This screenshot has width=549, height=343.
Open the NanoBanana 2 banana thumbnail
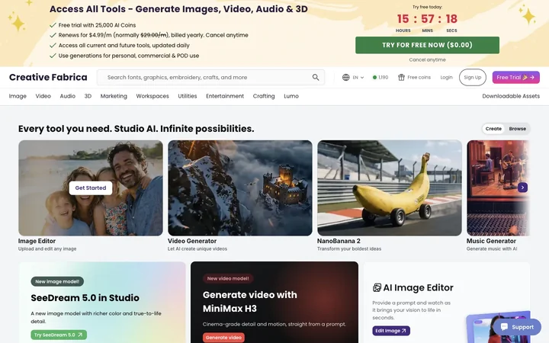(x=390, y=188)
